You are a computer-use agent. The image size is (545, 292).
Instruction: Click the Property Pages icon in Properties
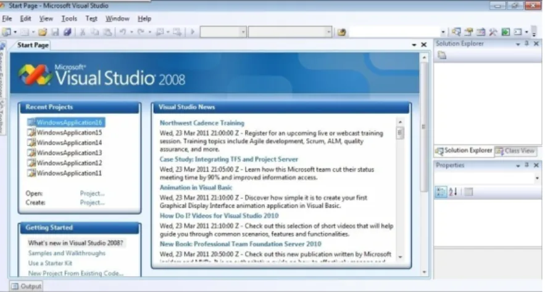(468, 192)
